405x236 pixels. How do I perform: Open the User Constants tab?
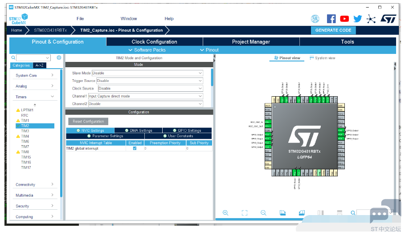point(178,136)
